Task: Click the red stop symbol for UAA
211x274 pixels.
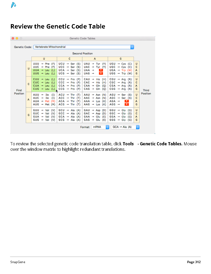Action: click(101, 70)
